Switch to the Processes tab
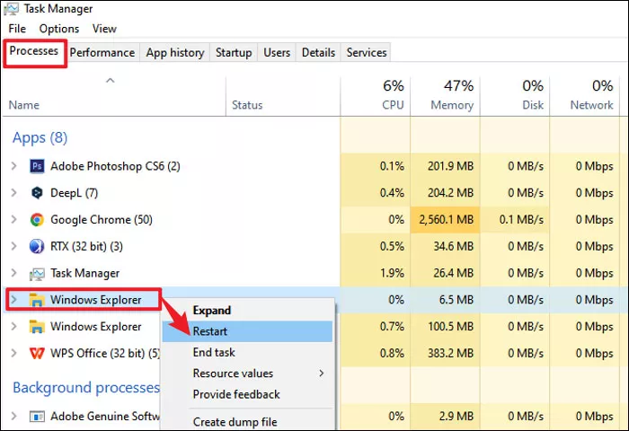 34,51
